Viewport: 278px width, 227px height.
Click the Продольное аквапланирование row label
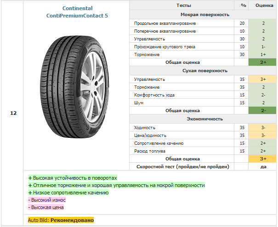[x=165, y=23]
